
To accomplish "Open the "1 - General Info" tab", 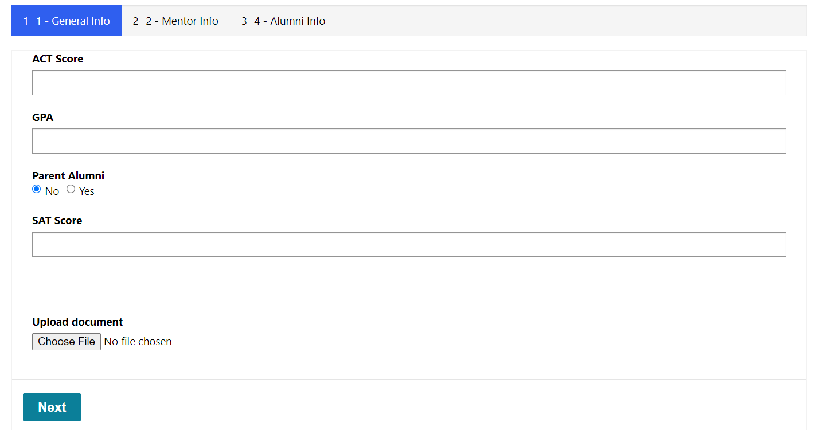I will [x=67, y=21].
